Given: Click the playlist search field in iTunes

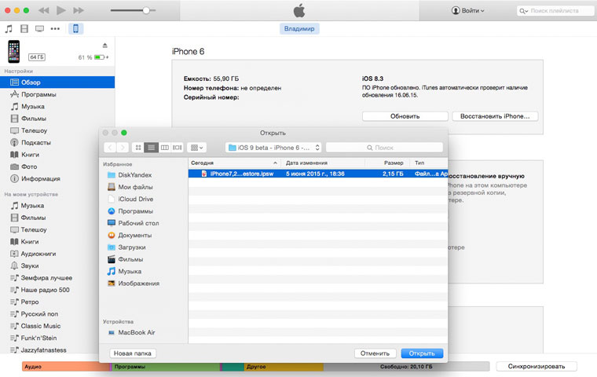Looking at the screenshot, I should (555, 11).
